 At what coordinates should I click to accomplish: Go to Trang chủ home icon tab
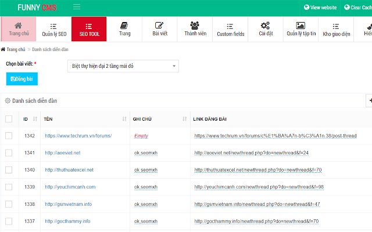(x=19, y=29)
